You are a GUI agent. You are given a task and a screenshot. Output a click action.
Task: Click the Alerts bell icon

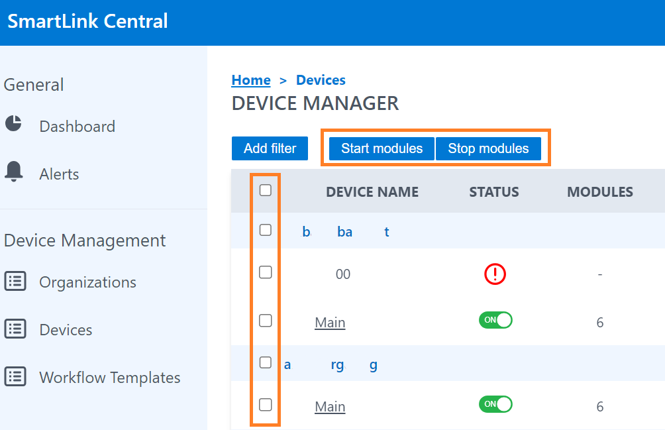(x=14, y=172)
